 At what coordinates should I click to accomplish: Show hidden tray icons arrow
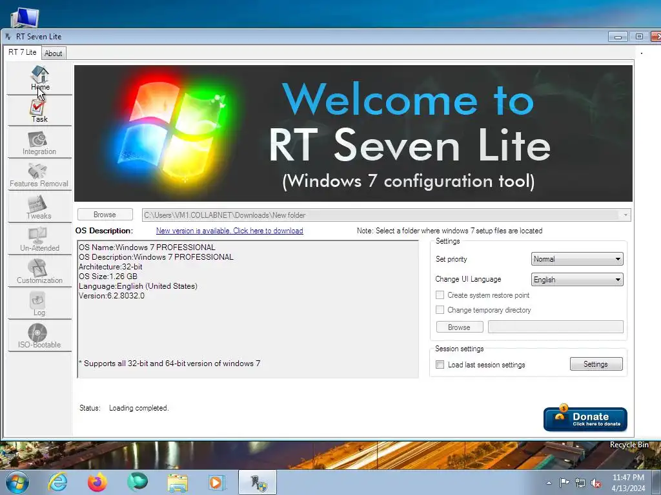click(549, 483)
